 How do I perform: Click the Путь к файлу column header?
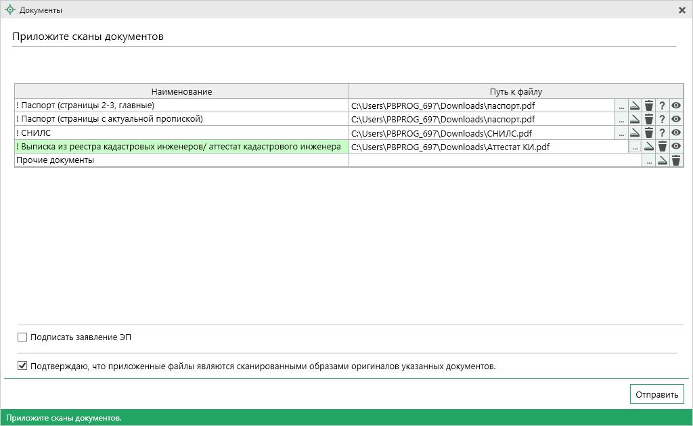point(516,91)
